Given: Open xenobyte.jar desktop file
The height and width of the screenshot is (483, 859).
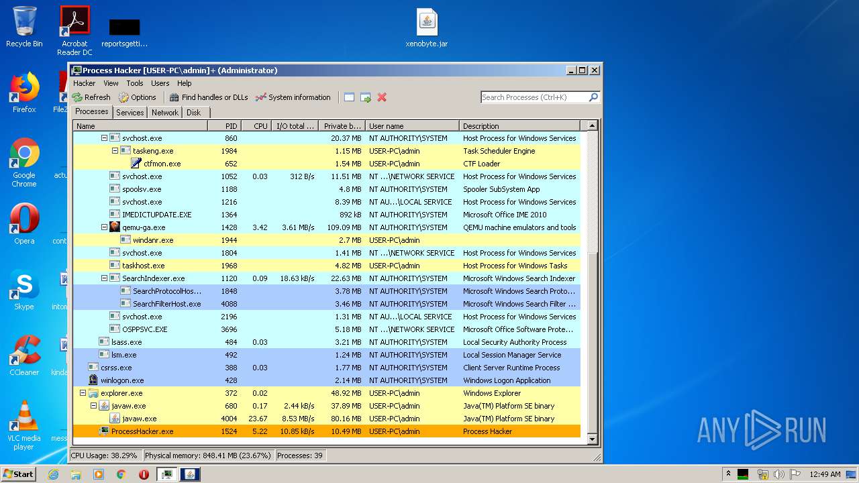Looking at the screenshot, I should click(x=427, y=28).
